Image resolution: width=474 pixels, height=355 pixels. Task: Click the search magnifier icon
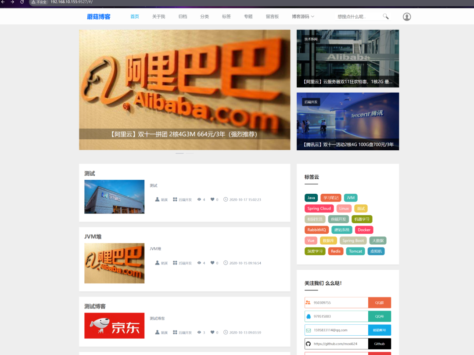[x=385, y=16]
